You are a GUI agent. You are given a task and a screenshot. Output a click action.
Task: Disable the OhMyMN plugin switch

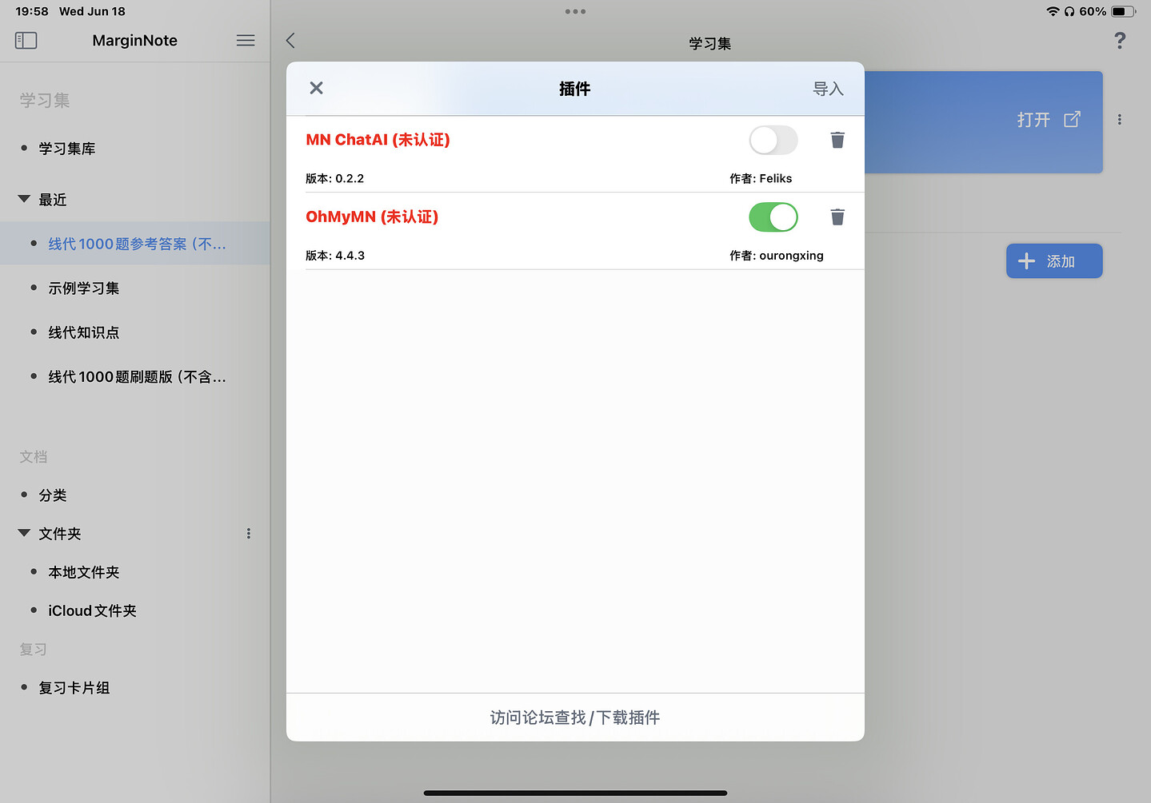click(x=773, y=217)
